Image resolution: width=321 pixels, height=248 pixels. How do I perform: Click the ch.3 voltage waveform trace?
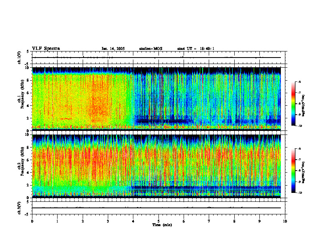[156, 208]
